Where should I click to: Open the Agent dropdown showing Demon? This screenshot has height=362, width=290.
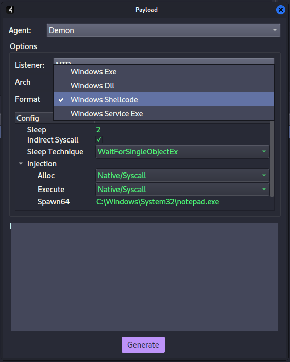[x=163, y=30]
